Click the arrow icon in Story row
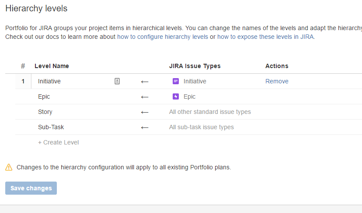Viewport: 362px width, 213px height. [x=145, y=112]
